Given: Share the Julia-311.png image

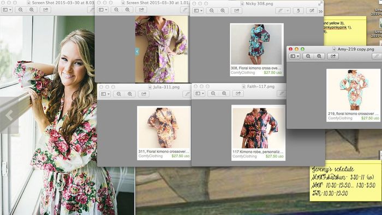Looking at the screenshot, I should (144, 94).
